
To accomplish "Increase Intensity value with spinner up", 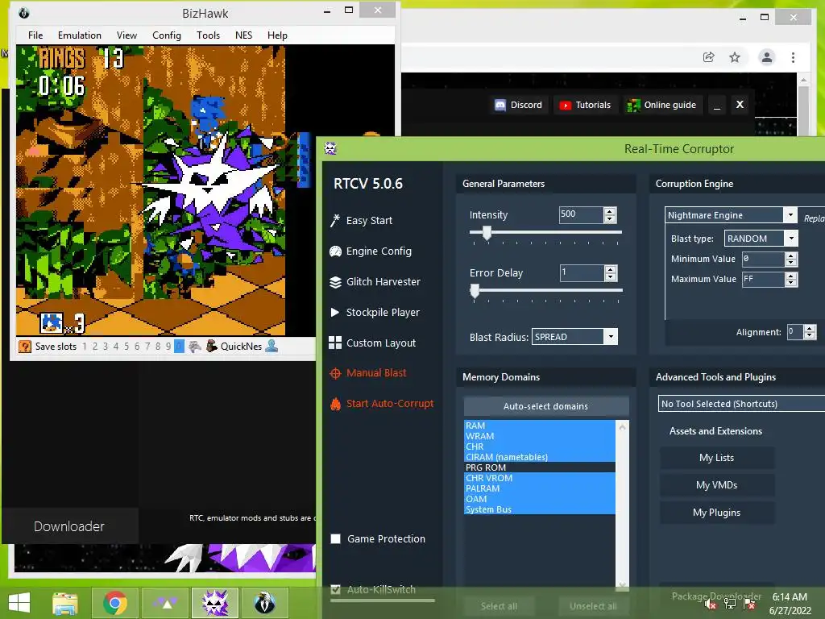I will [x=610, y=212].
